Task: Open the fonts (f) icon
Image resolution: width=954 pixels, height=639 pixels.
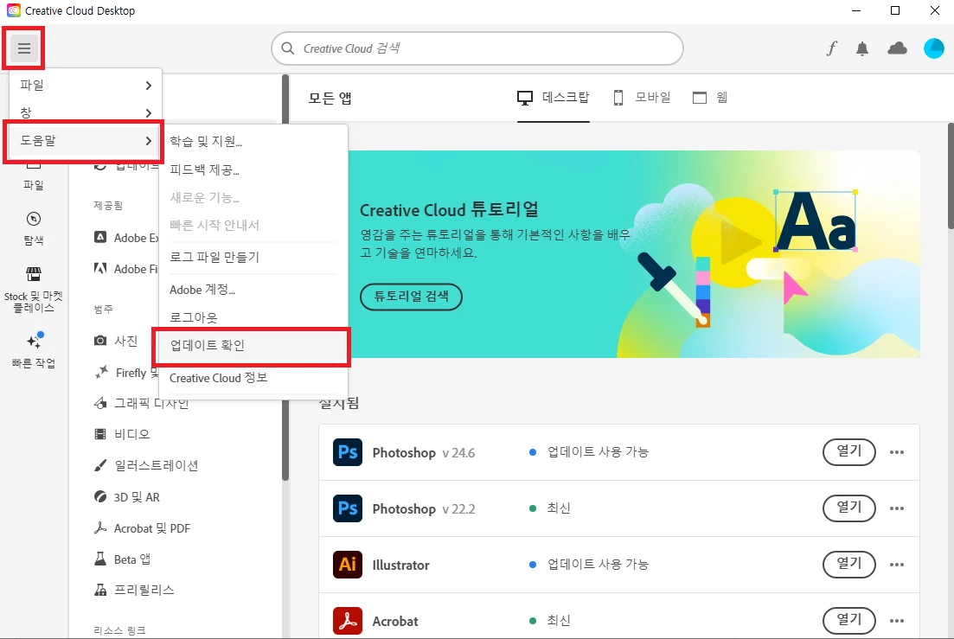Action: 832,48
